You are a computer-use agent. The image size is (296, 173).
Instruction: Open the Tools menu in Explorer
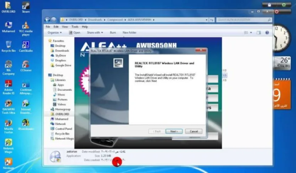[x=75, y=27]
